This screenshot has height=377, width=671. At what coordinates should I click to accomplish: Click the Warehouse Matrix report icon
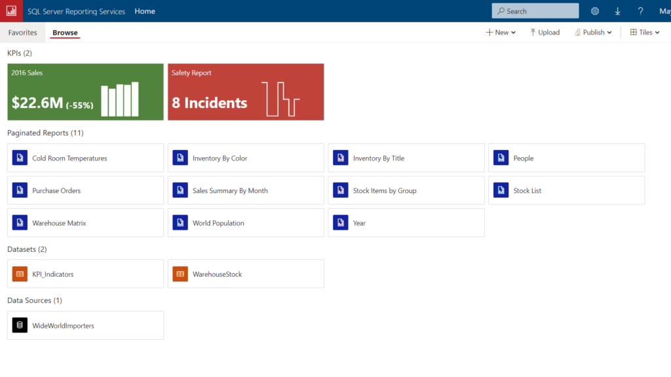click(20, 223)
